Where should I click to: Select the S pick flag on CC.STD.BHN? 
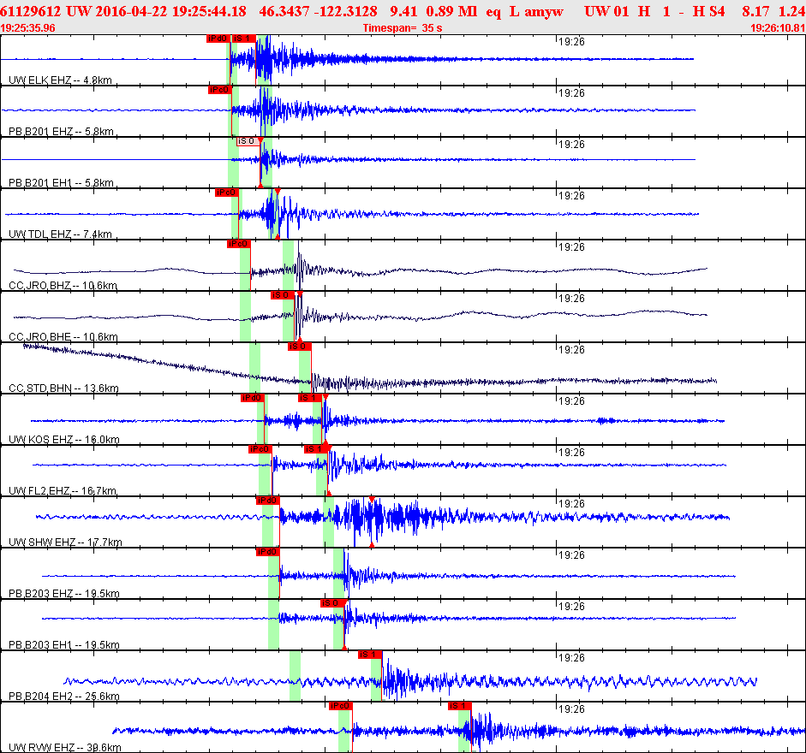click(x=299, y=347)
